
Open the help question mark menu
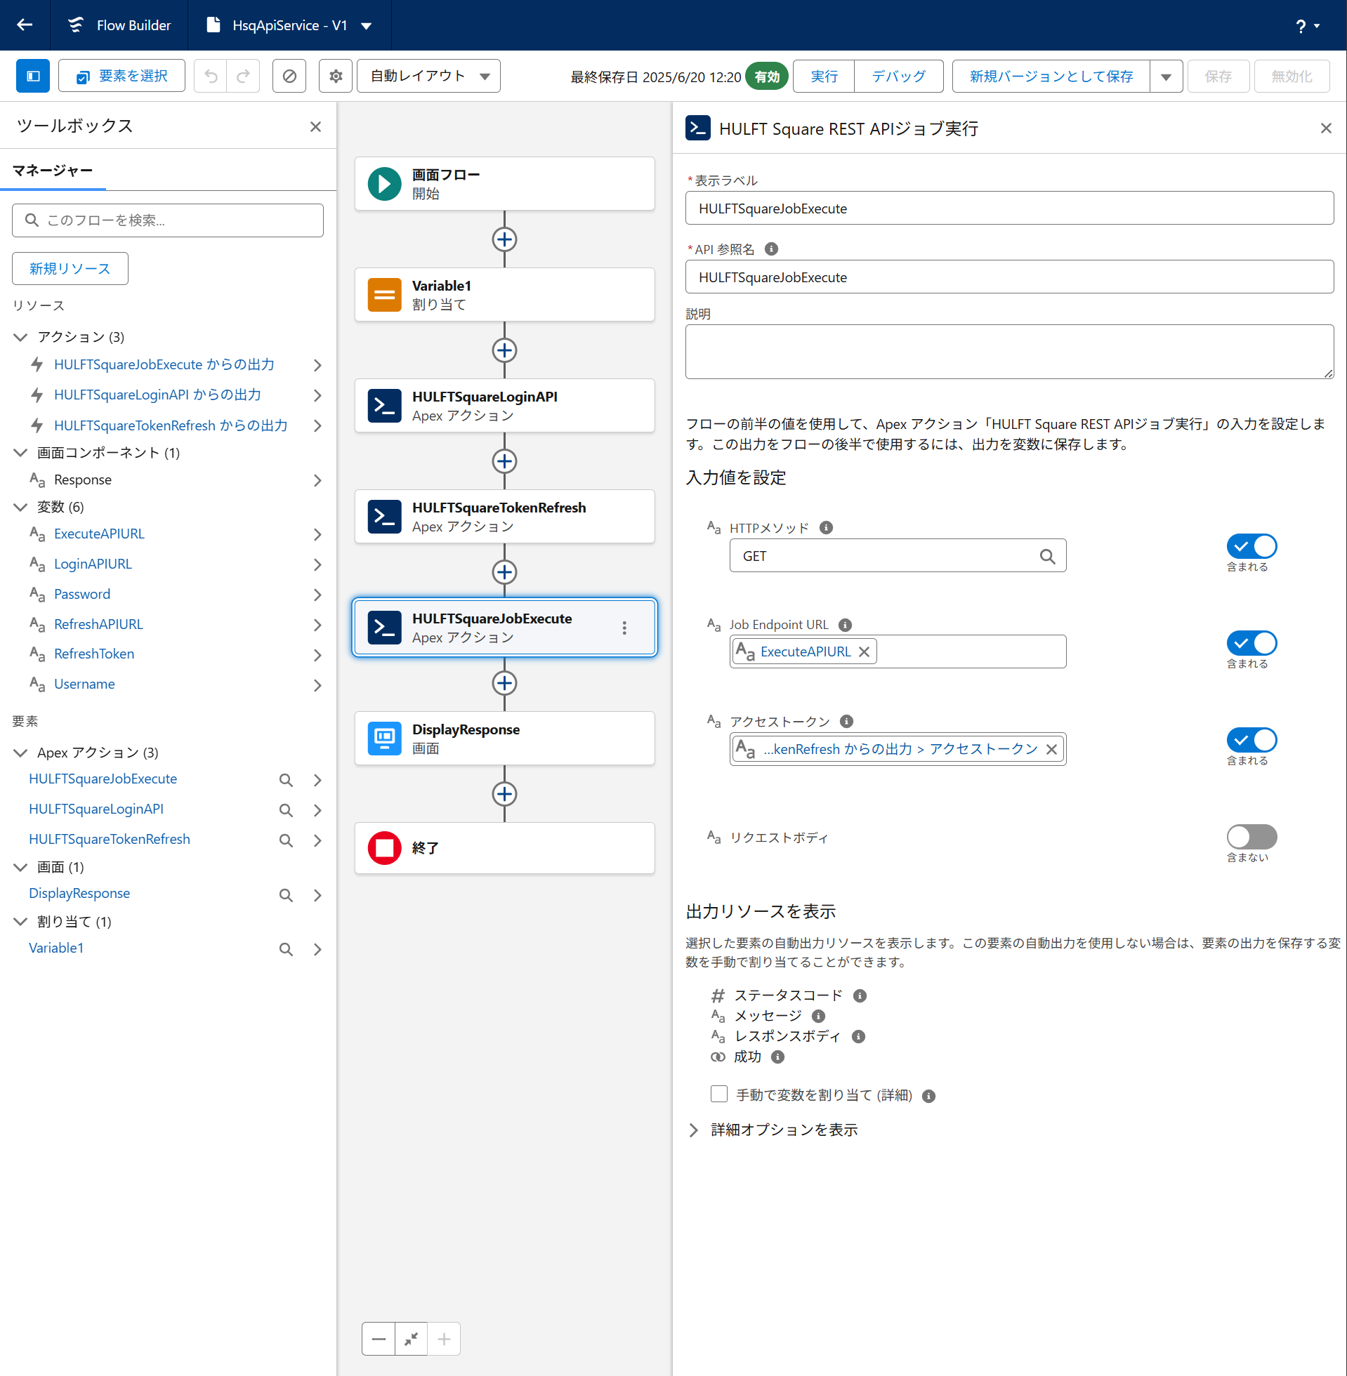click(1307, 26)
